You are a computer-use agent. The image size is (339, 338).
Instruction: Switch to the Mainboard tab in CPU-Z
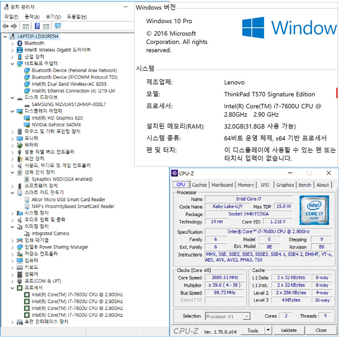(x=222, y=185)
